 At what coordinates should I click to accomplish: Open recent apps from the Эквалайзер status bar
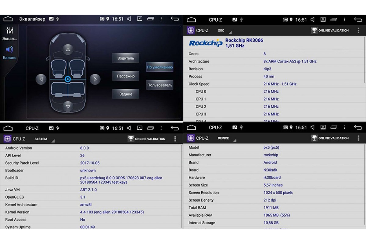pyautogui.click(x=150, y=19)
